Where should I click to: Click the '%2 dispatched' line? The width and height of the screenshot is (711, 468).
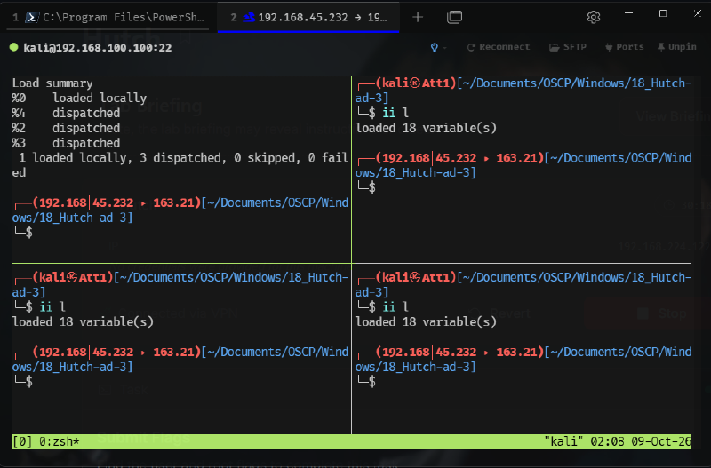(66, 128)
